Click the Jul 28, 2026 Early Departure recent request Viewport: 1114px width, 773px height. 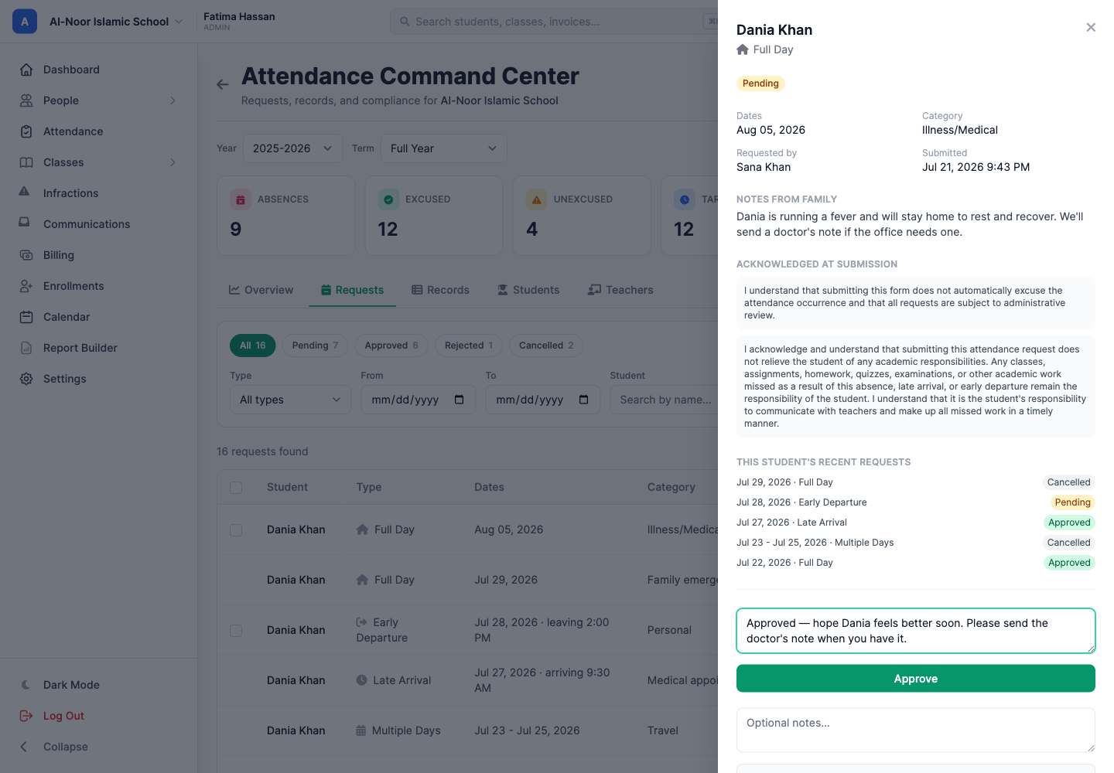pos(916,502)
